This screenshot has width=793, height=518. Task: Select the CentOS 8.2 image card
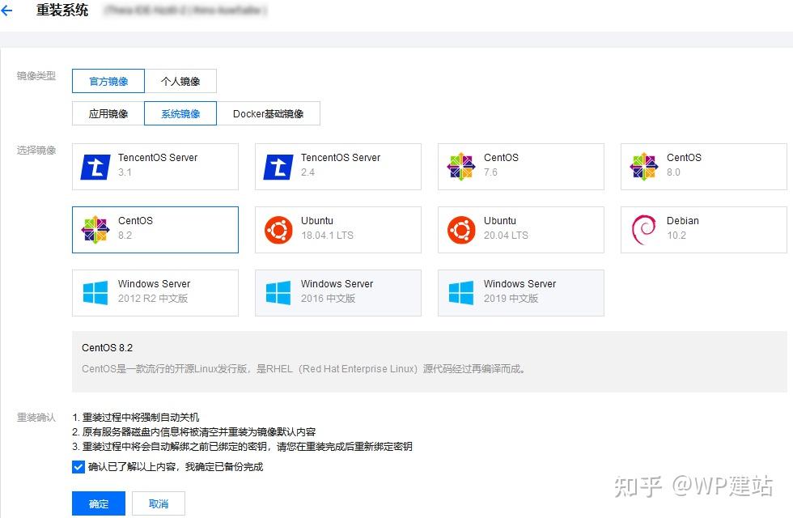(x=155, y=230)
